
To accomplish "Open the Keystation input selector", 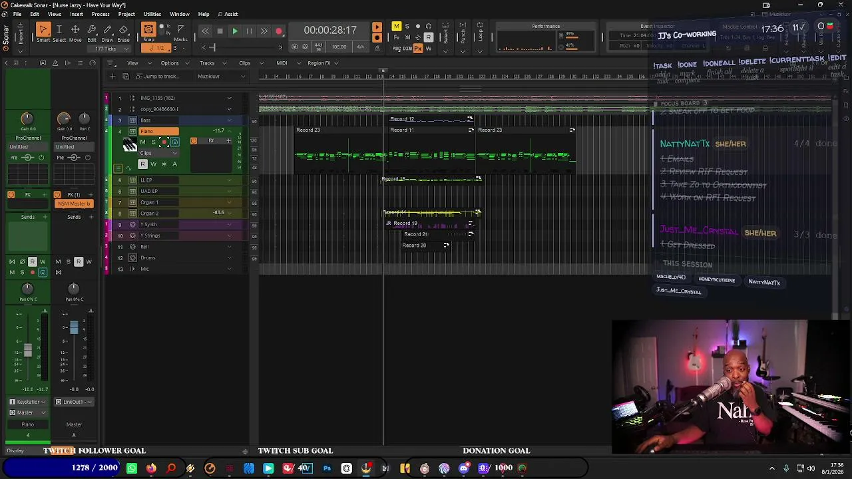I will click(28, 402).
